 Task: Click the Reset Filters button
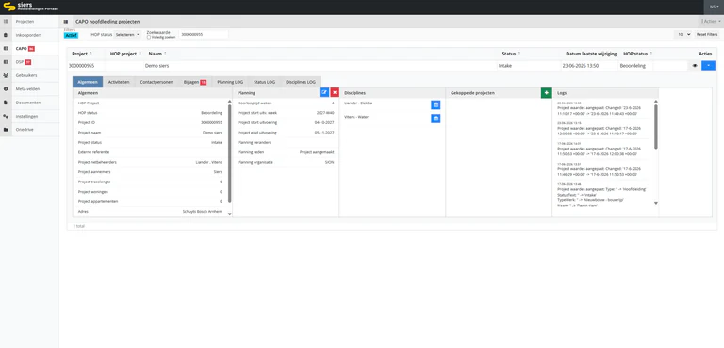707,34
